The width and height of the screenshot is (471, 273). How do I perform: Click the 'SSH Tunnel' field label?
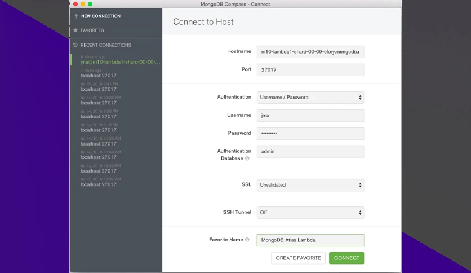pyautogui.click(x=237, y=212)
